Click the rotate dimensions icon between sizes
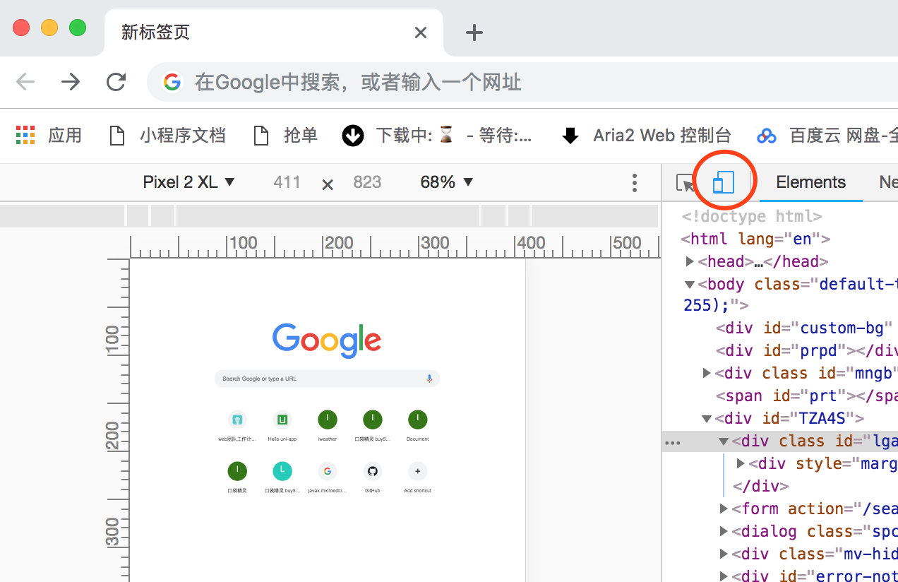 (328, 184)
